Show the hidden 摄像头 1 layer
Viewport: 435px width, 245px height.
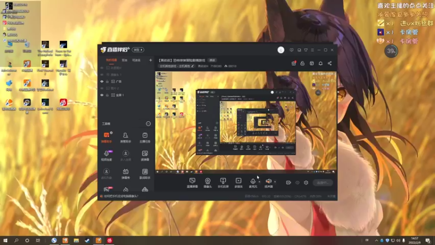[x=102, y=75]
